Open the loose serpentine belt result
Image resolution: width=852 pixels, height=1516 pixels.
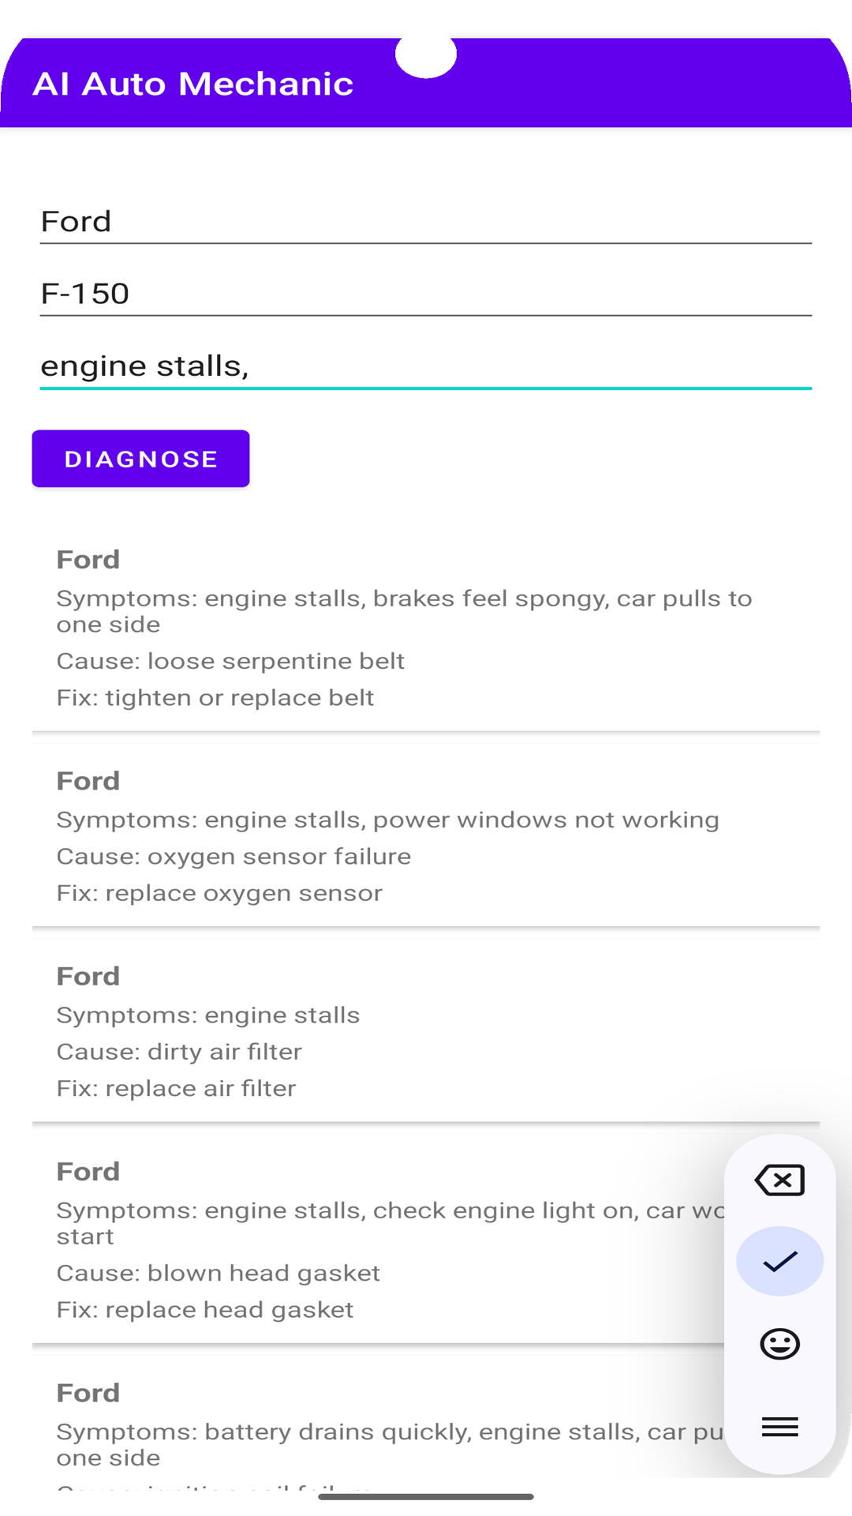point(426,628)
